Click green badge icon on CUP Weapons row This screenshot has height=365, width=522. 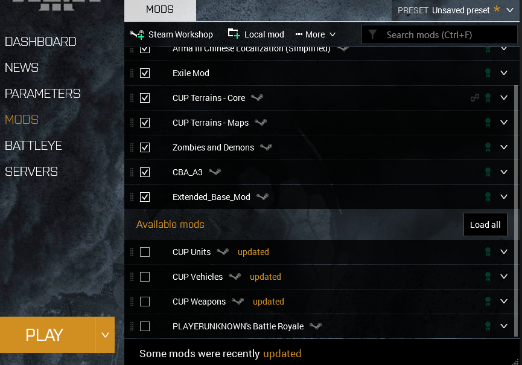click(488, 302)
